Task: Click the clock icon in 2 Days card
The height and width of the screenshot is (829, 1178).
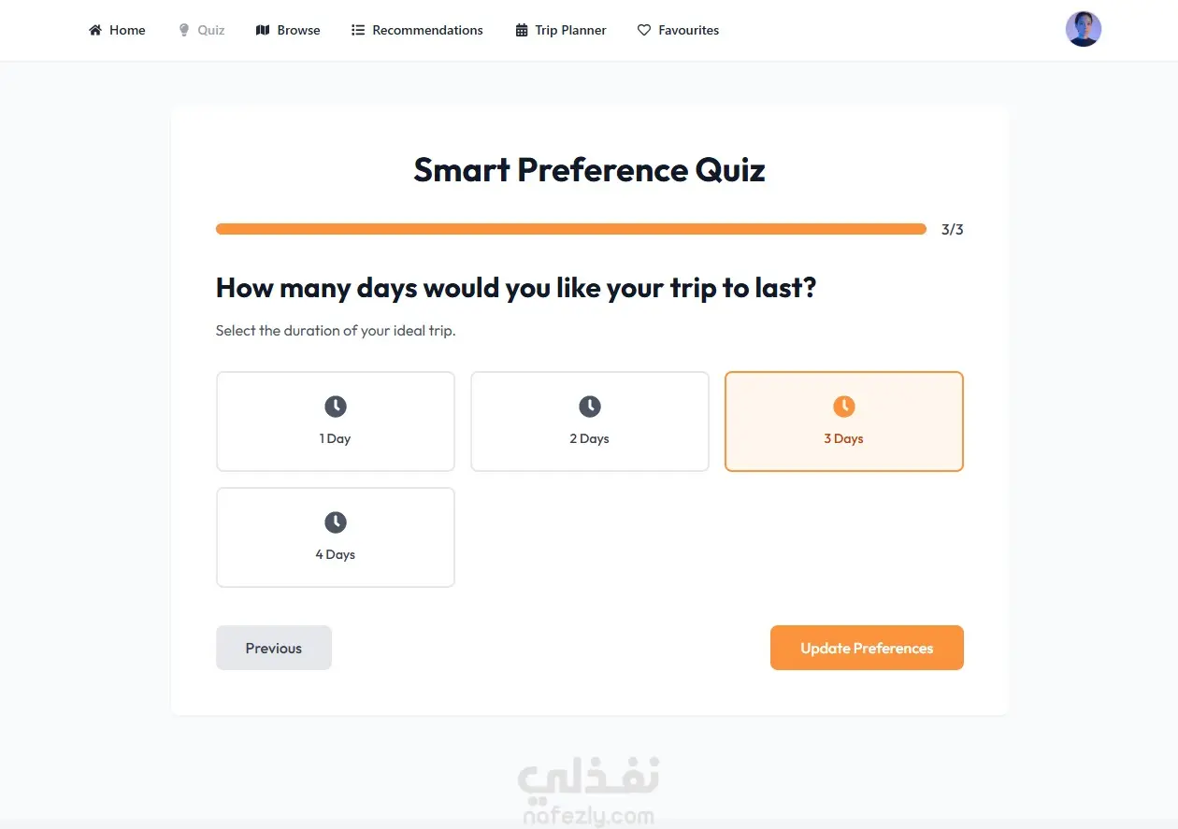Action: coord(590,407)
